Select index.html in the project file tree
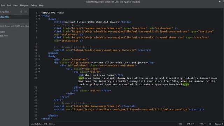The width and height of the screenshot is (224, 126). (4, 36)
